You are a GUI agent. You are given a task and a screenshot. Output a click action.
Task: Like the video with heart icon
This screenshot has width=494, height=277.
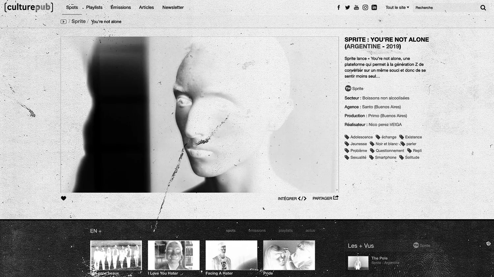[64, 198]
